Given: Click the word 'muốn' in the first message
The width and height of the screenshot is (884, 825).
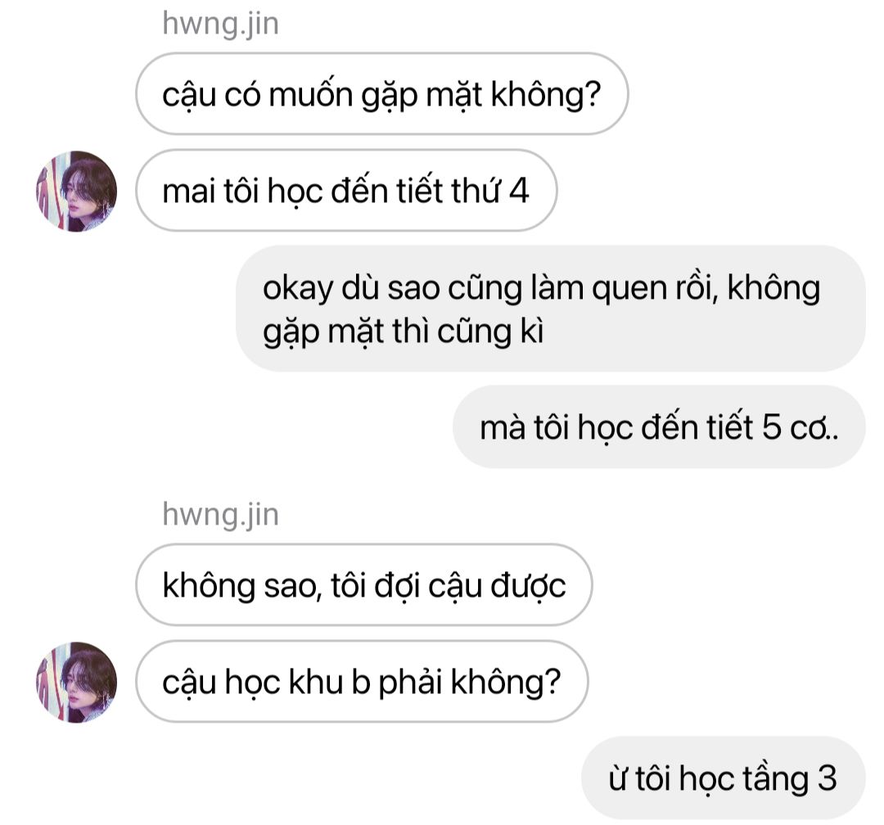Looking at the screenshot, I should 311,94.
